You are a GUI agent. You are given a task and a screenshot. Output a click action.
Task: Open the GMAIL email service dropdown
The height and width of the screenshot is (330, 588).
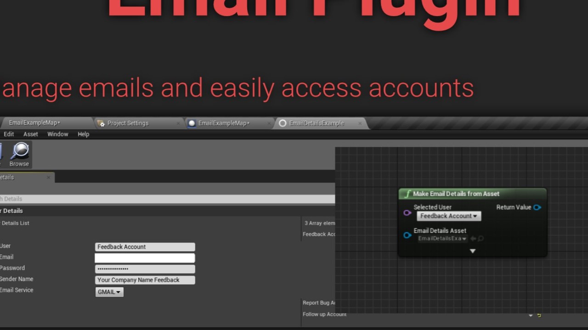(109, 292)
